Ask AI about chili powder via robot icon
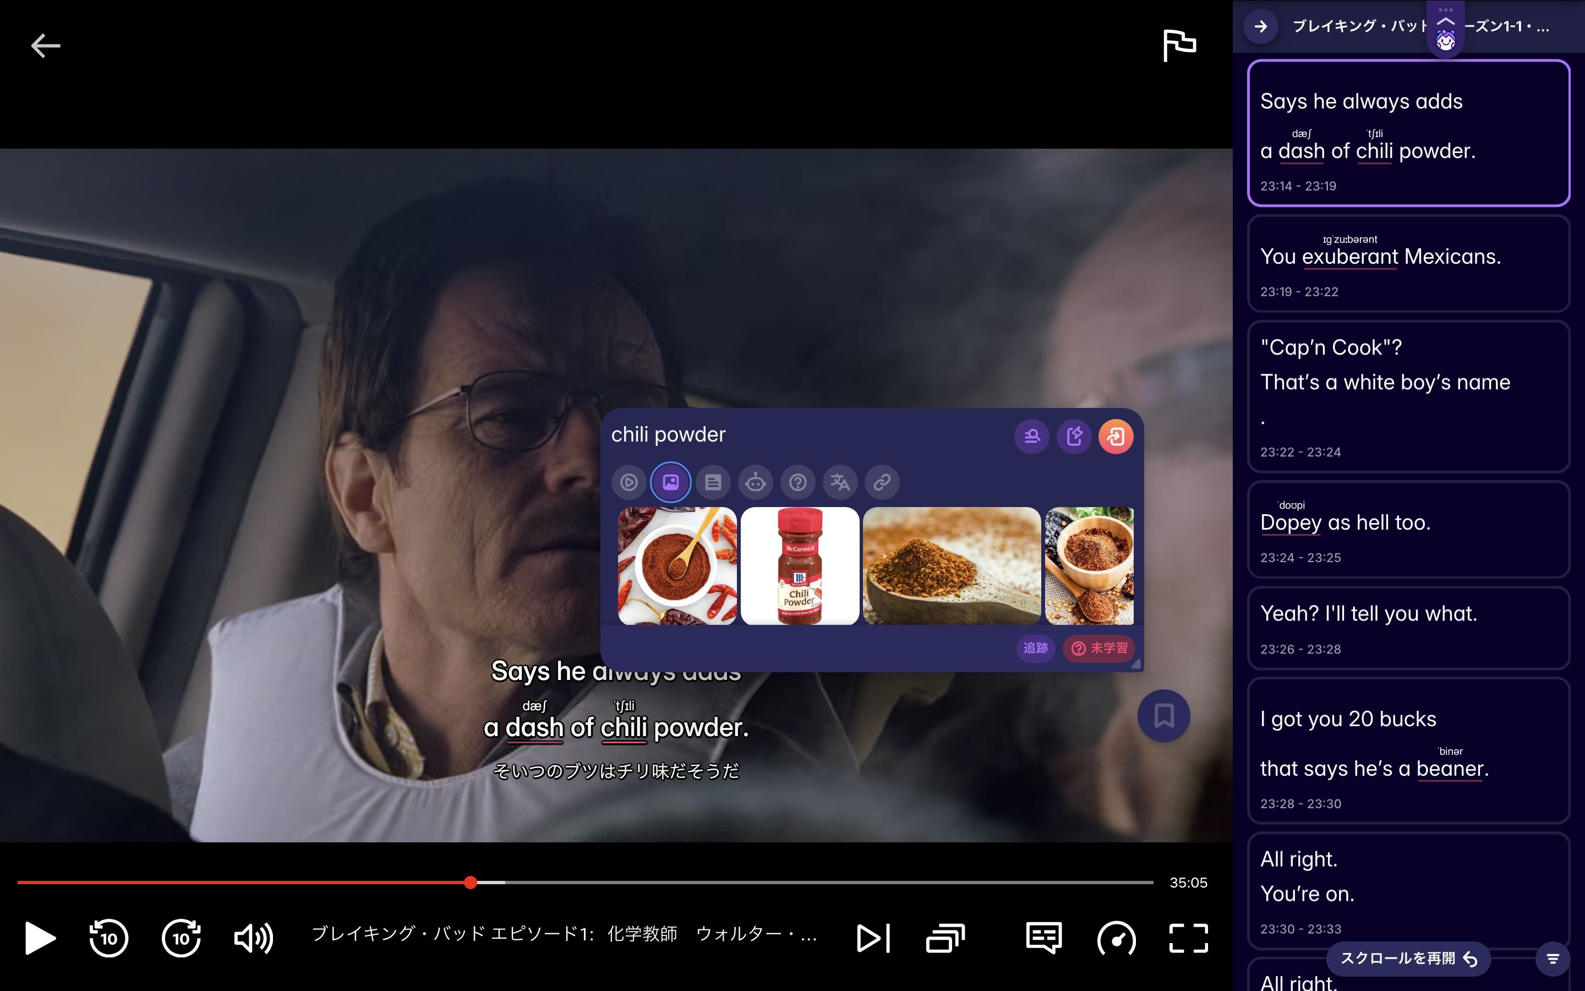This screenshot has height=991, width=1585. (x=755, y=482)
